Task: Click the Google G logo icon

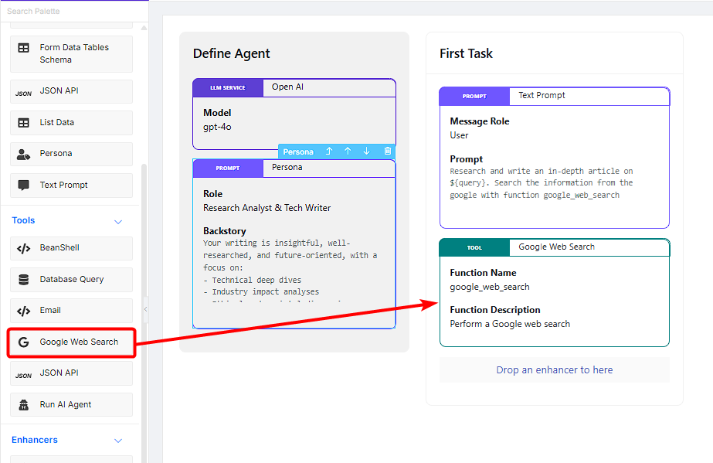Action: [24, 342]
